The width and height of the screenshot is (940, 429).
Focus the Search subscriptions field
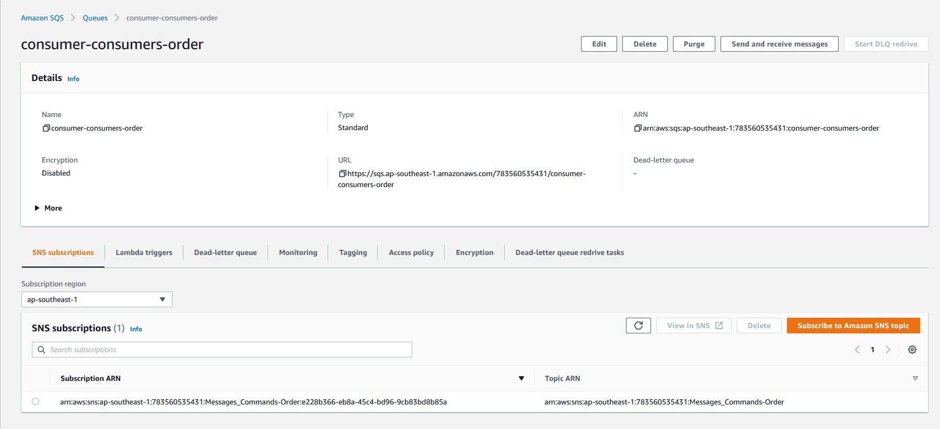[x=222, y=350]
